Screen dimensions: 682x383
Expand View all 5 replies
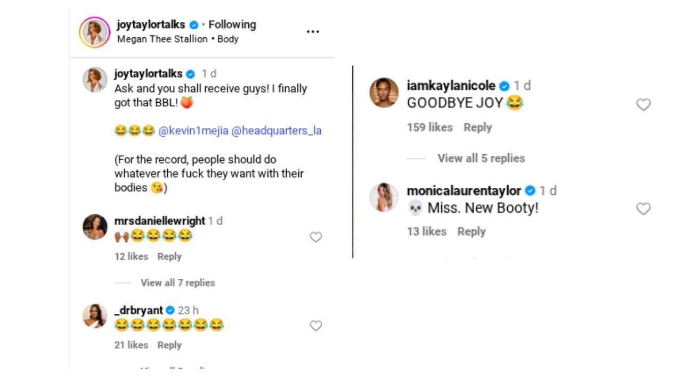point(481,158)
